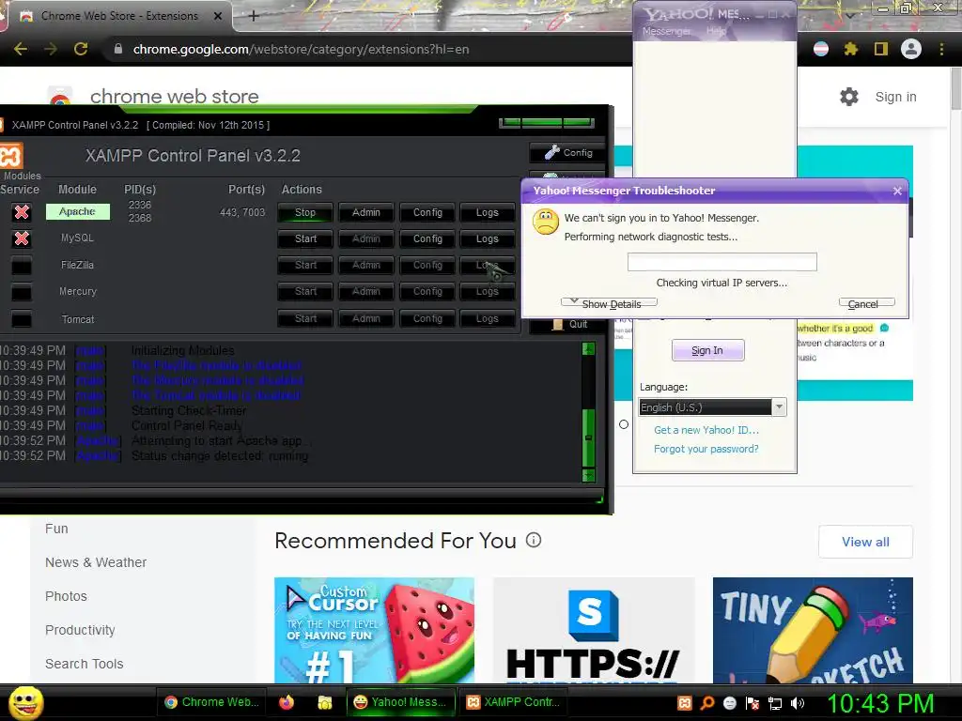Open the file explorer taskbar icon
This screenshot has height=721, width=962.
[x=324, y=702]
